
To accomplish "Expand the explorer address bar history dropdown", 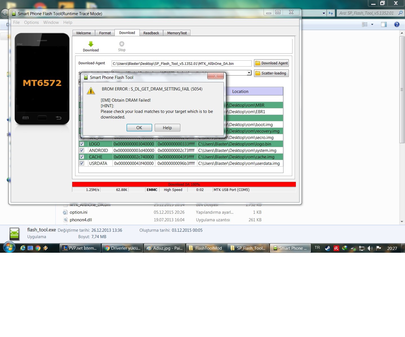I will click(x=324, y=13).
